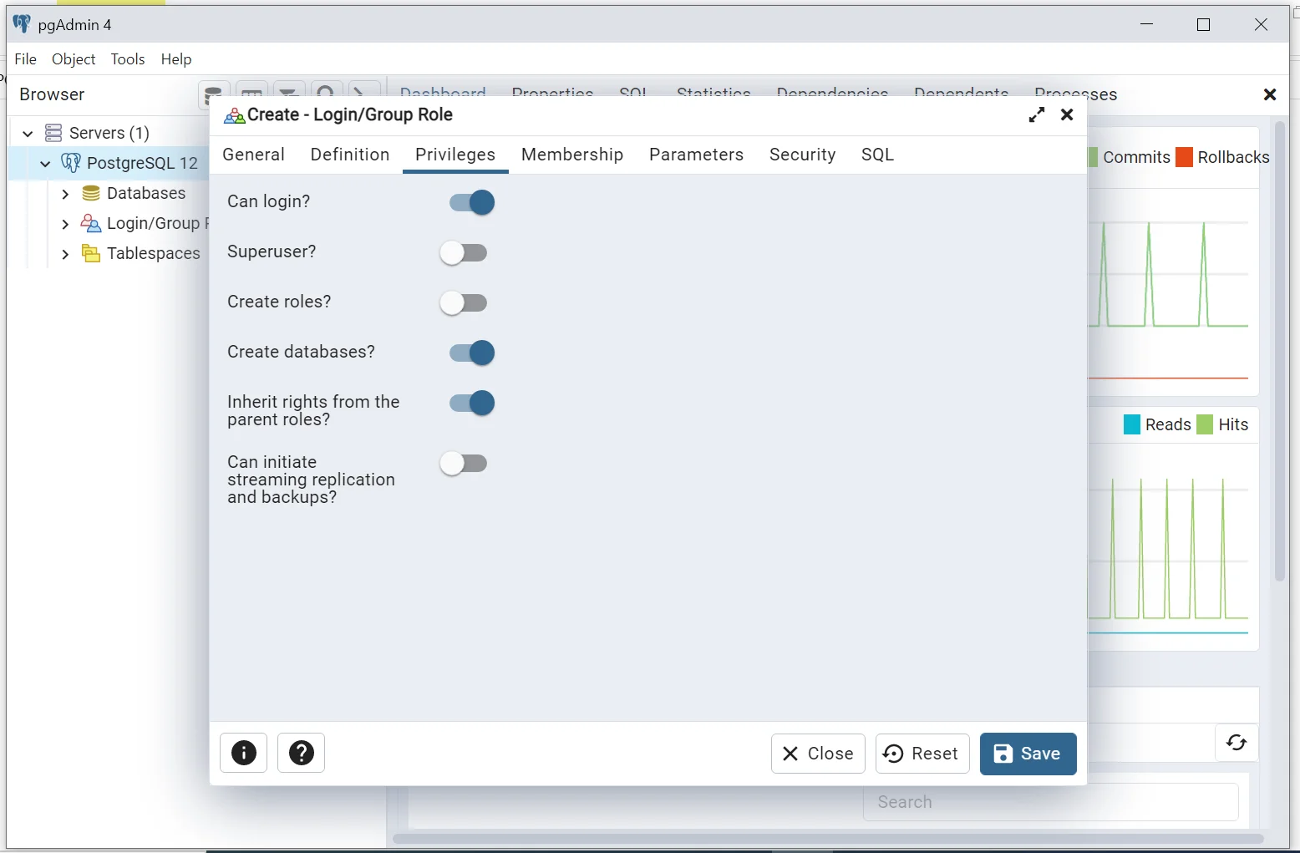Expand the Databases node
The image size is (1300, 853).
point(65,194)
